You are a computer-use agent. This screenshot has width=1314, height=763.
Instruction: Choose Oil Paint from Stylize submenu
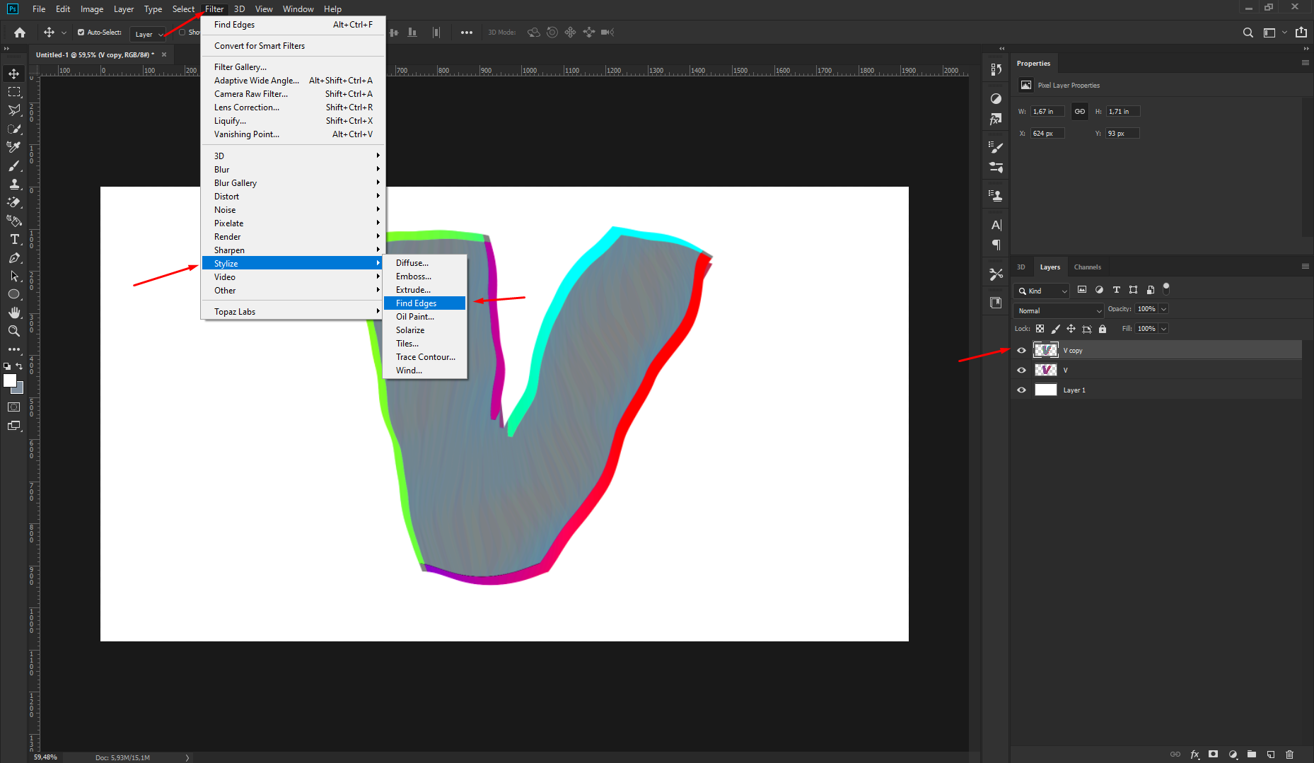424,317
